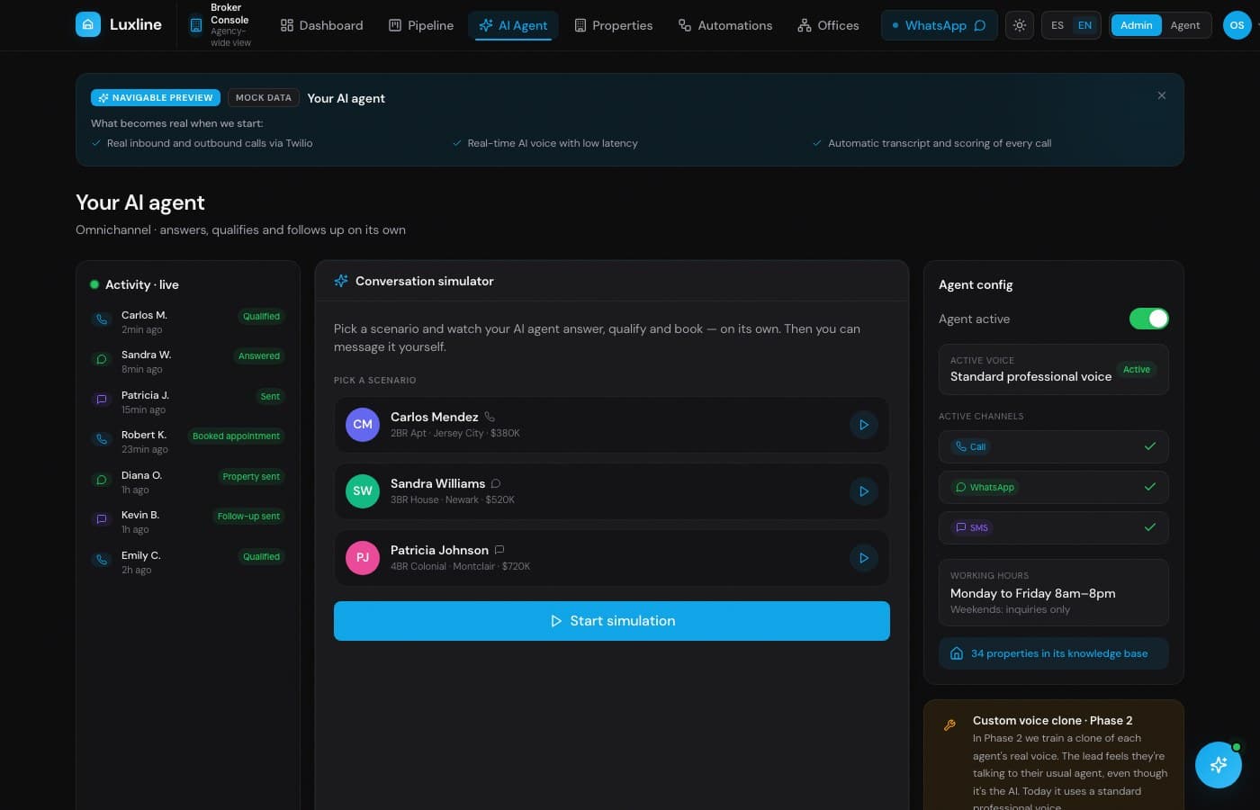The width and height of the screenshot is (1260, 810).
Task: Click the phone icon beside Emily C. activity
Action: coord(102,560)
